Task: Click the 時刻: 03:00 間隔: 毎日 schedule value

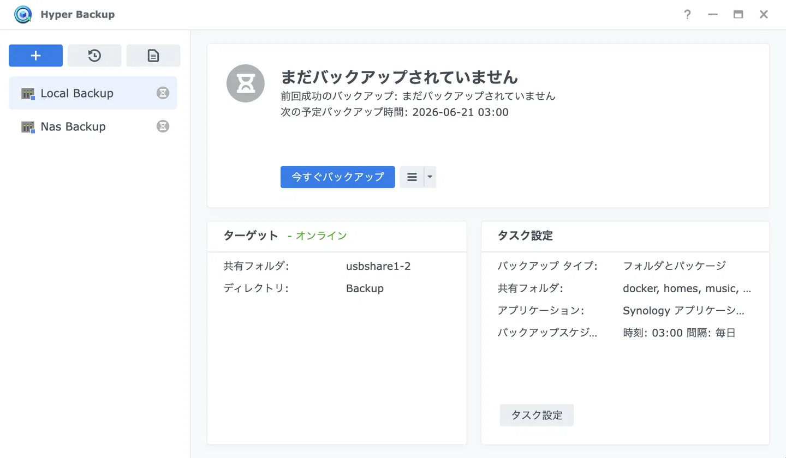Action: coord(679,333)
